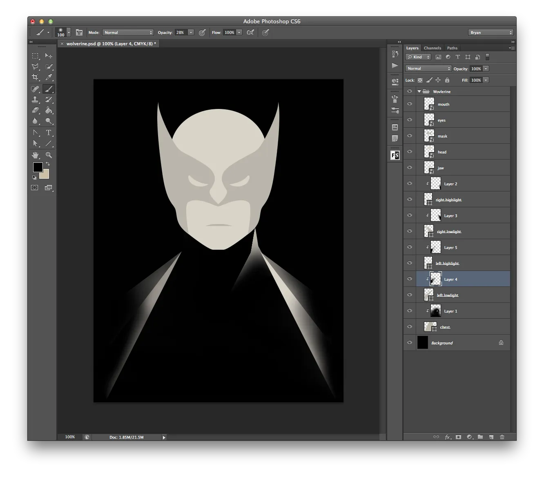Switch to the Paths tab
Screen dimensions: 544x477
(x=452, y=48)
